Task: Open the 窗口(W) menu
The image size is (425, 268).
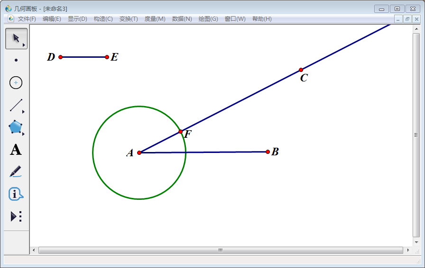Action: tap(235, 19)
